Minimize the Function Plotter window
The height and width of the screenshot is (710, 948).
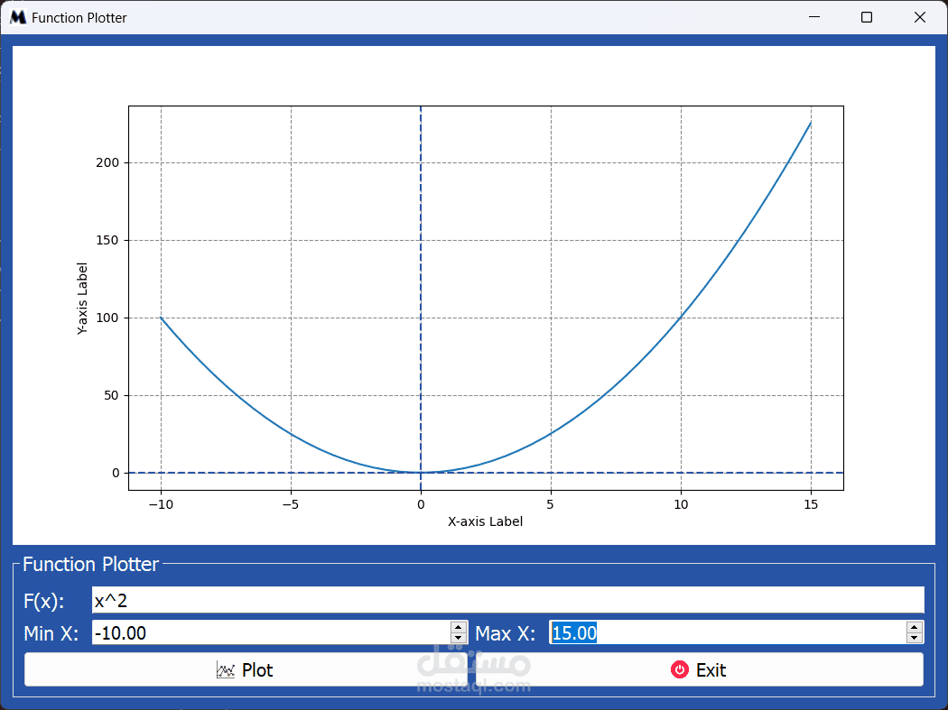(x=814, y=17)
